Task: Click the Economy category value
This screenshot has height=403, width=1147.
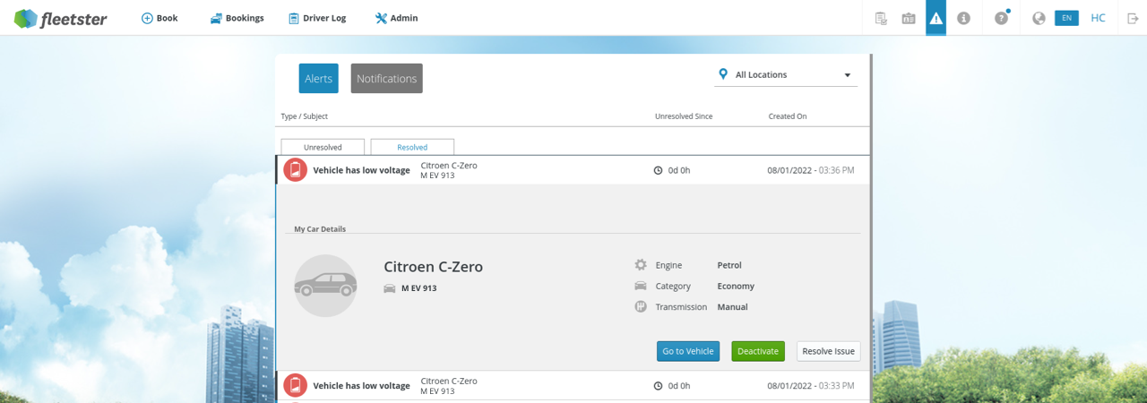Action: click(x=736, y=286)
